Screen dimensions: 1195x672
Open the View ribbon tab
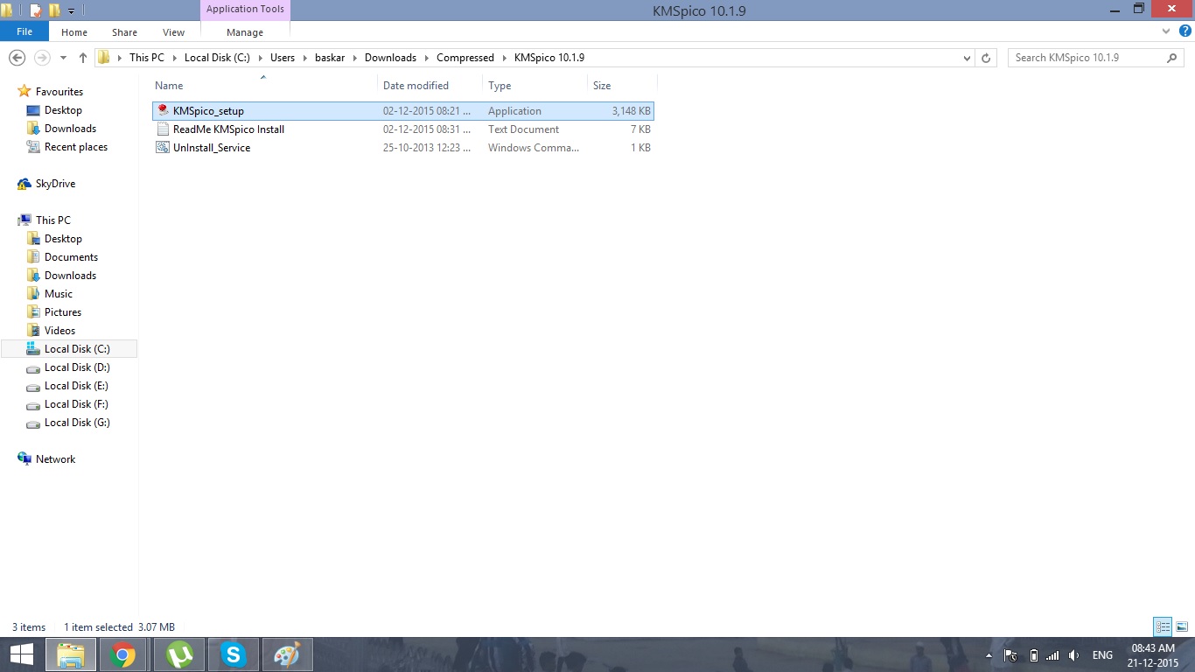click(x=173, y=32)
